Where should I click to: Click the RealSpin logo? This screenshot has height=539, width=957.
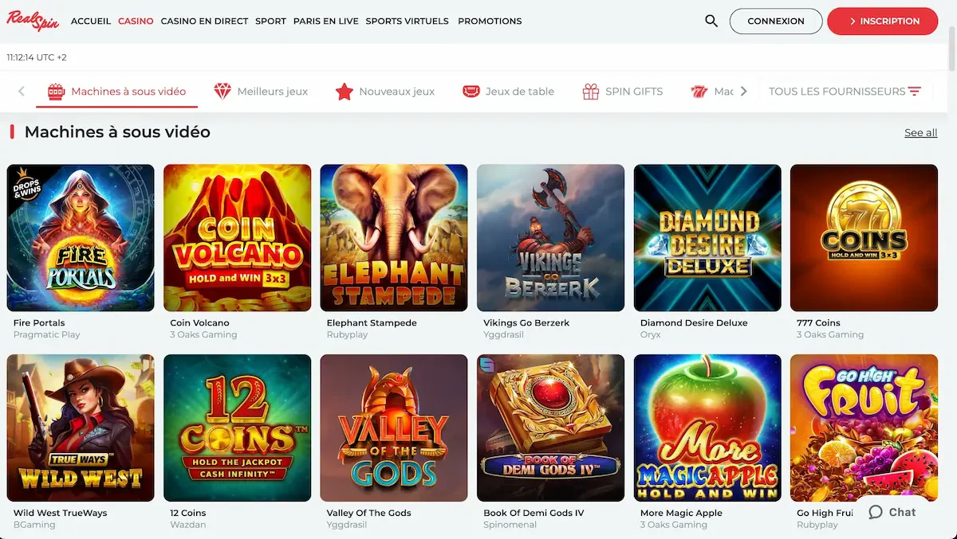[x=33, y=21]
